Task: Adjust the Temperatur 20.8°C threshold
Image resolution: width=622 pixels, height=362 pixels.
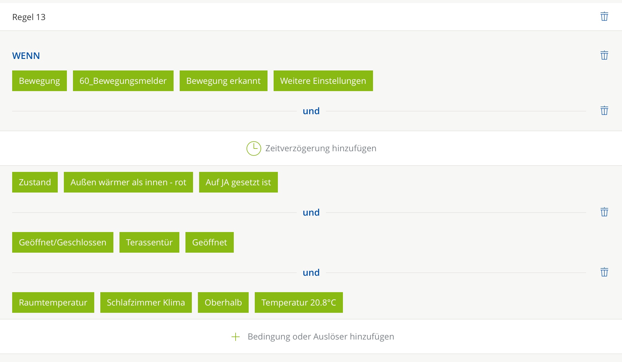Action: click(299, 302)
